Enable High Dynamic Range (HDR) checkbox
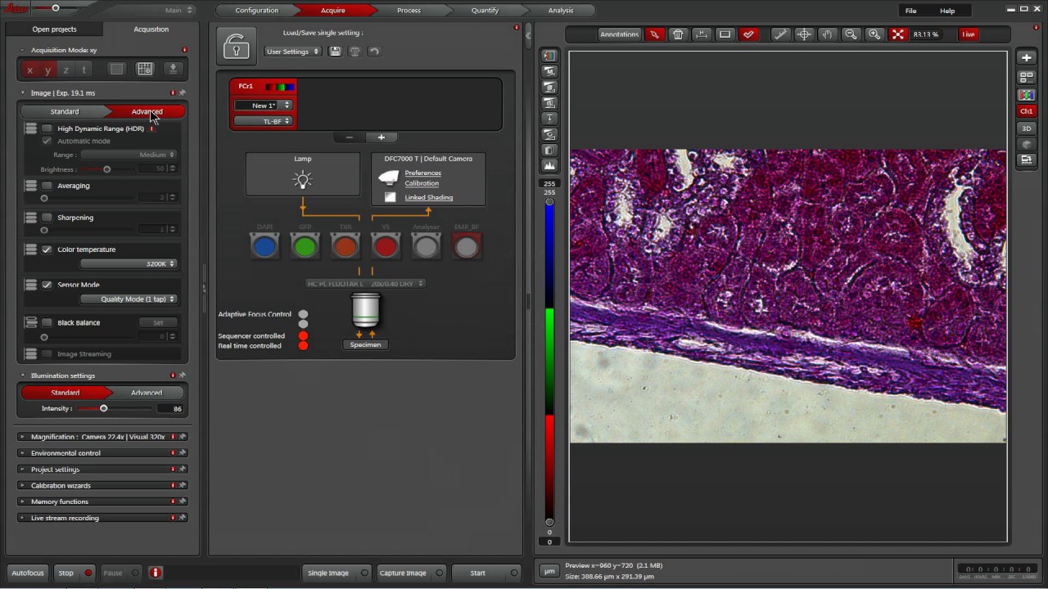The image size is (1048, 589). click(47, 128)
